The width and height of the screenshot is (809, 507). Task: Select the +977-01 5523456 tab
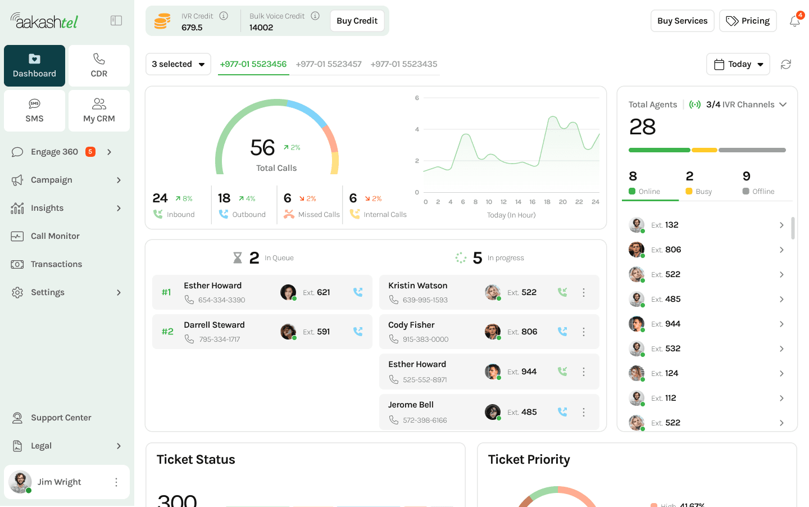(x=253, y=64)
